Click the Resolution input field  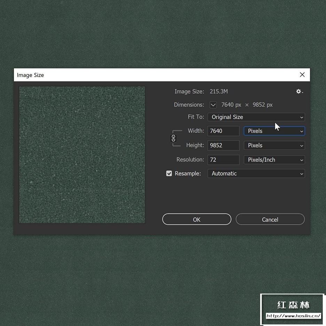pos(223,160)
